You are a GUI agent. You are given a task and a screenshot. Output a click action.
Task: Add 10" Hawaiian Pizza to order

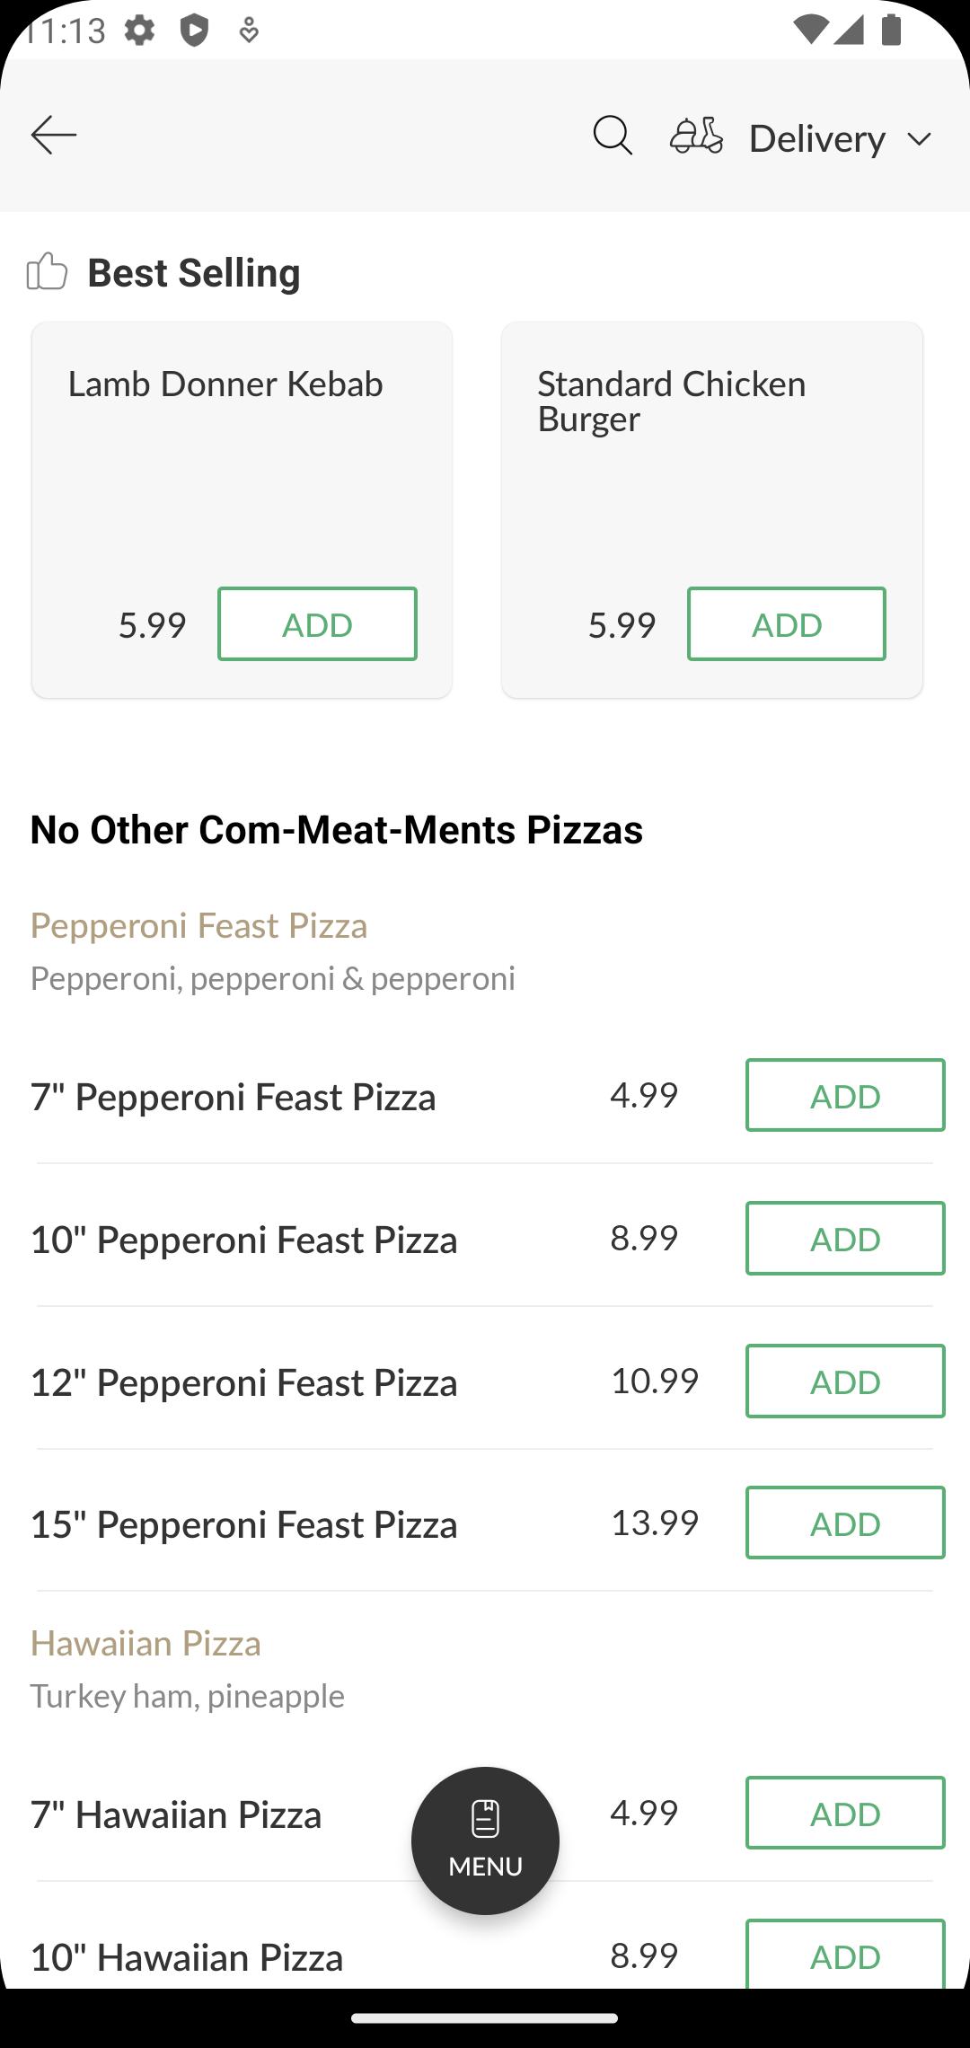pyautogui.click(x=845, y=1955)
